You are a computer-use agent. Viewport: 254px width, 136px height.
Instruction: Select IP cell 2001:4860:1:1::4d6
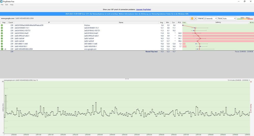[21, 44]
